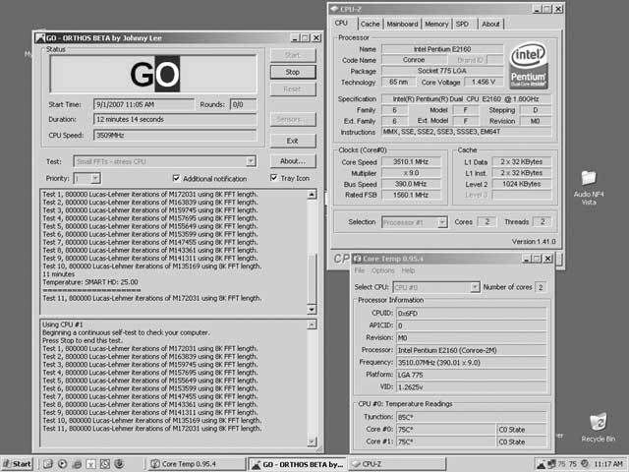
Task: Click the round tray icon beside the clock
Action: (585, 464)
